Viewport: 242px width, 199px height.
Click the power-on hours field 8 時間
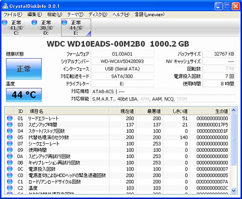pos(219,83)
